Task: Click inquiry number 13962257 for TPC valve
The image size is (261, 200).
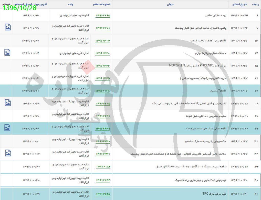Action: tap(103, 194)
